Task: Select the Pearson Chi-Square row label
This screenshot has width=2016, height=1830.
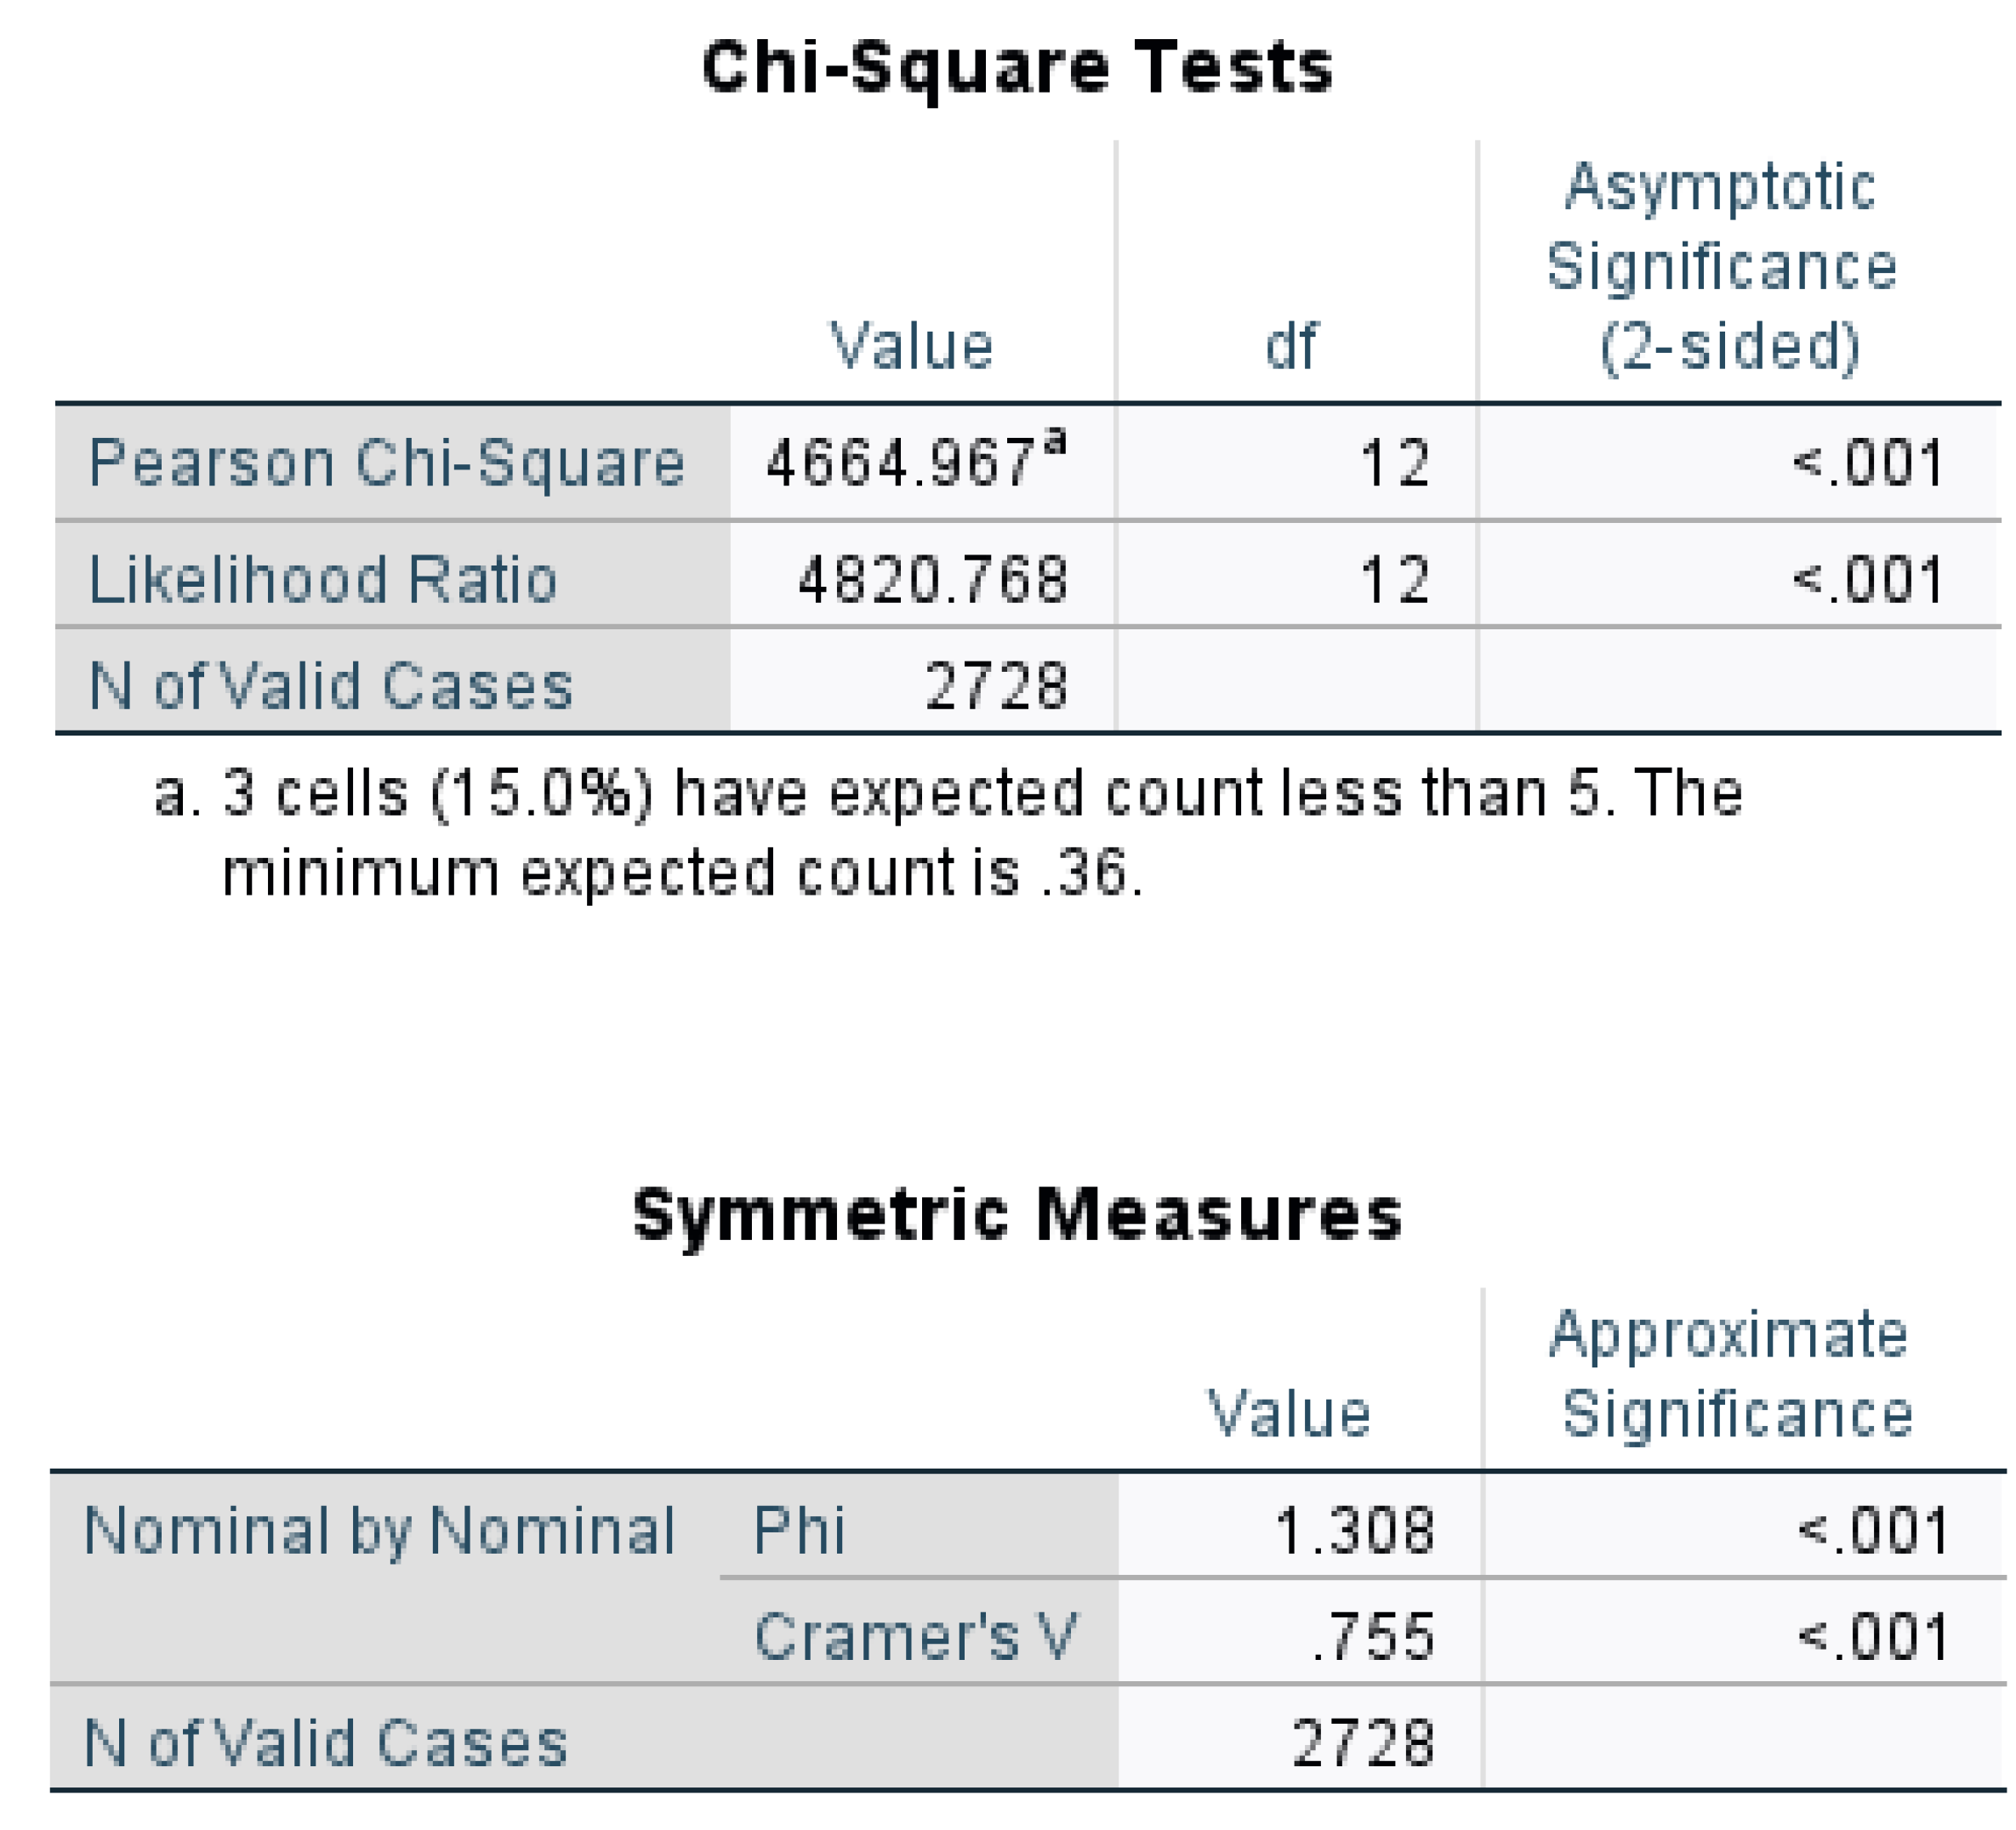Action: pos(386,463)
